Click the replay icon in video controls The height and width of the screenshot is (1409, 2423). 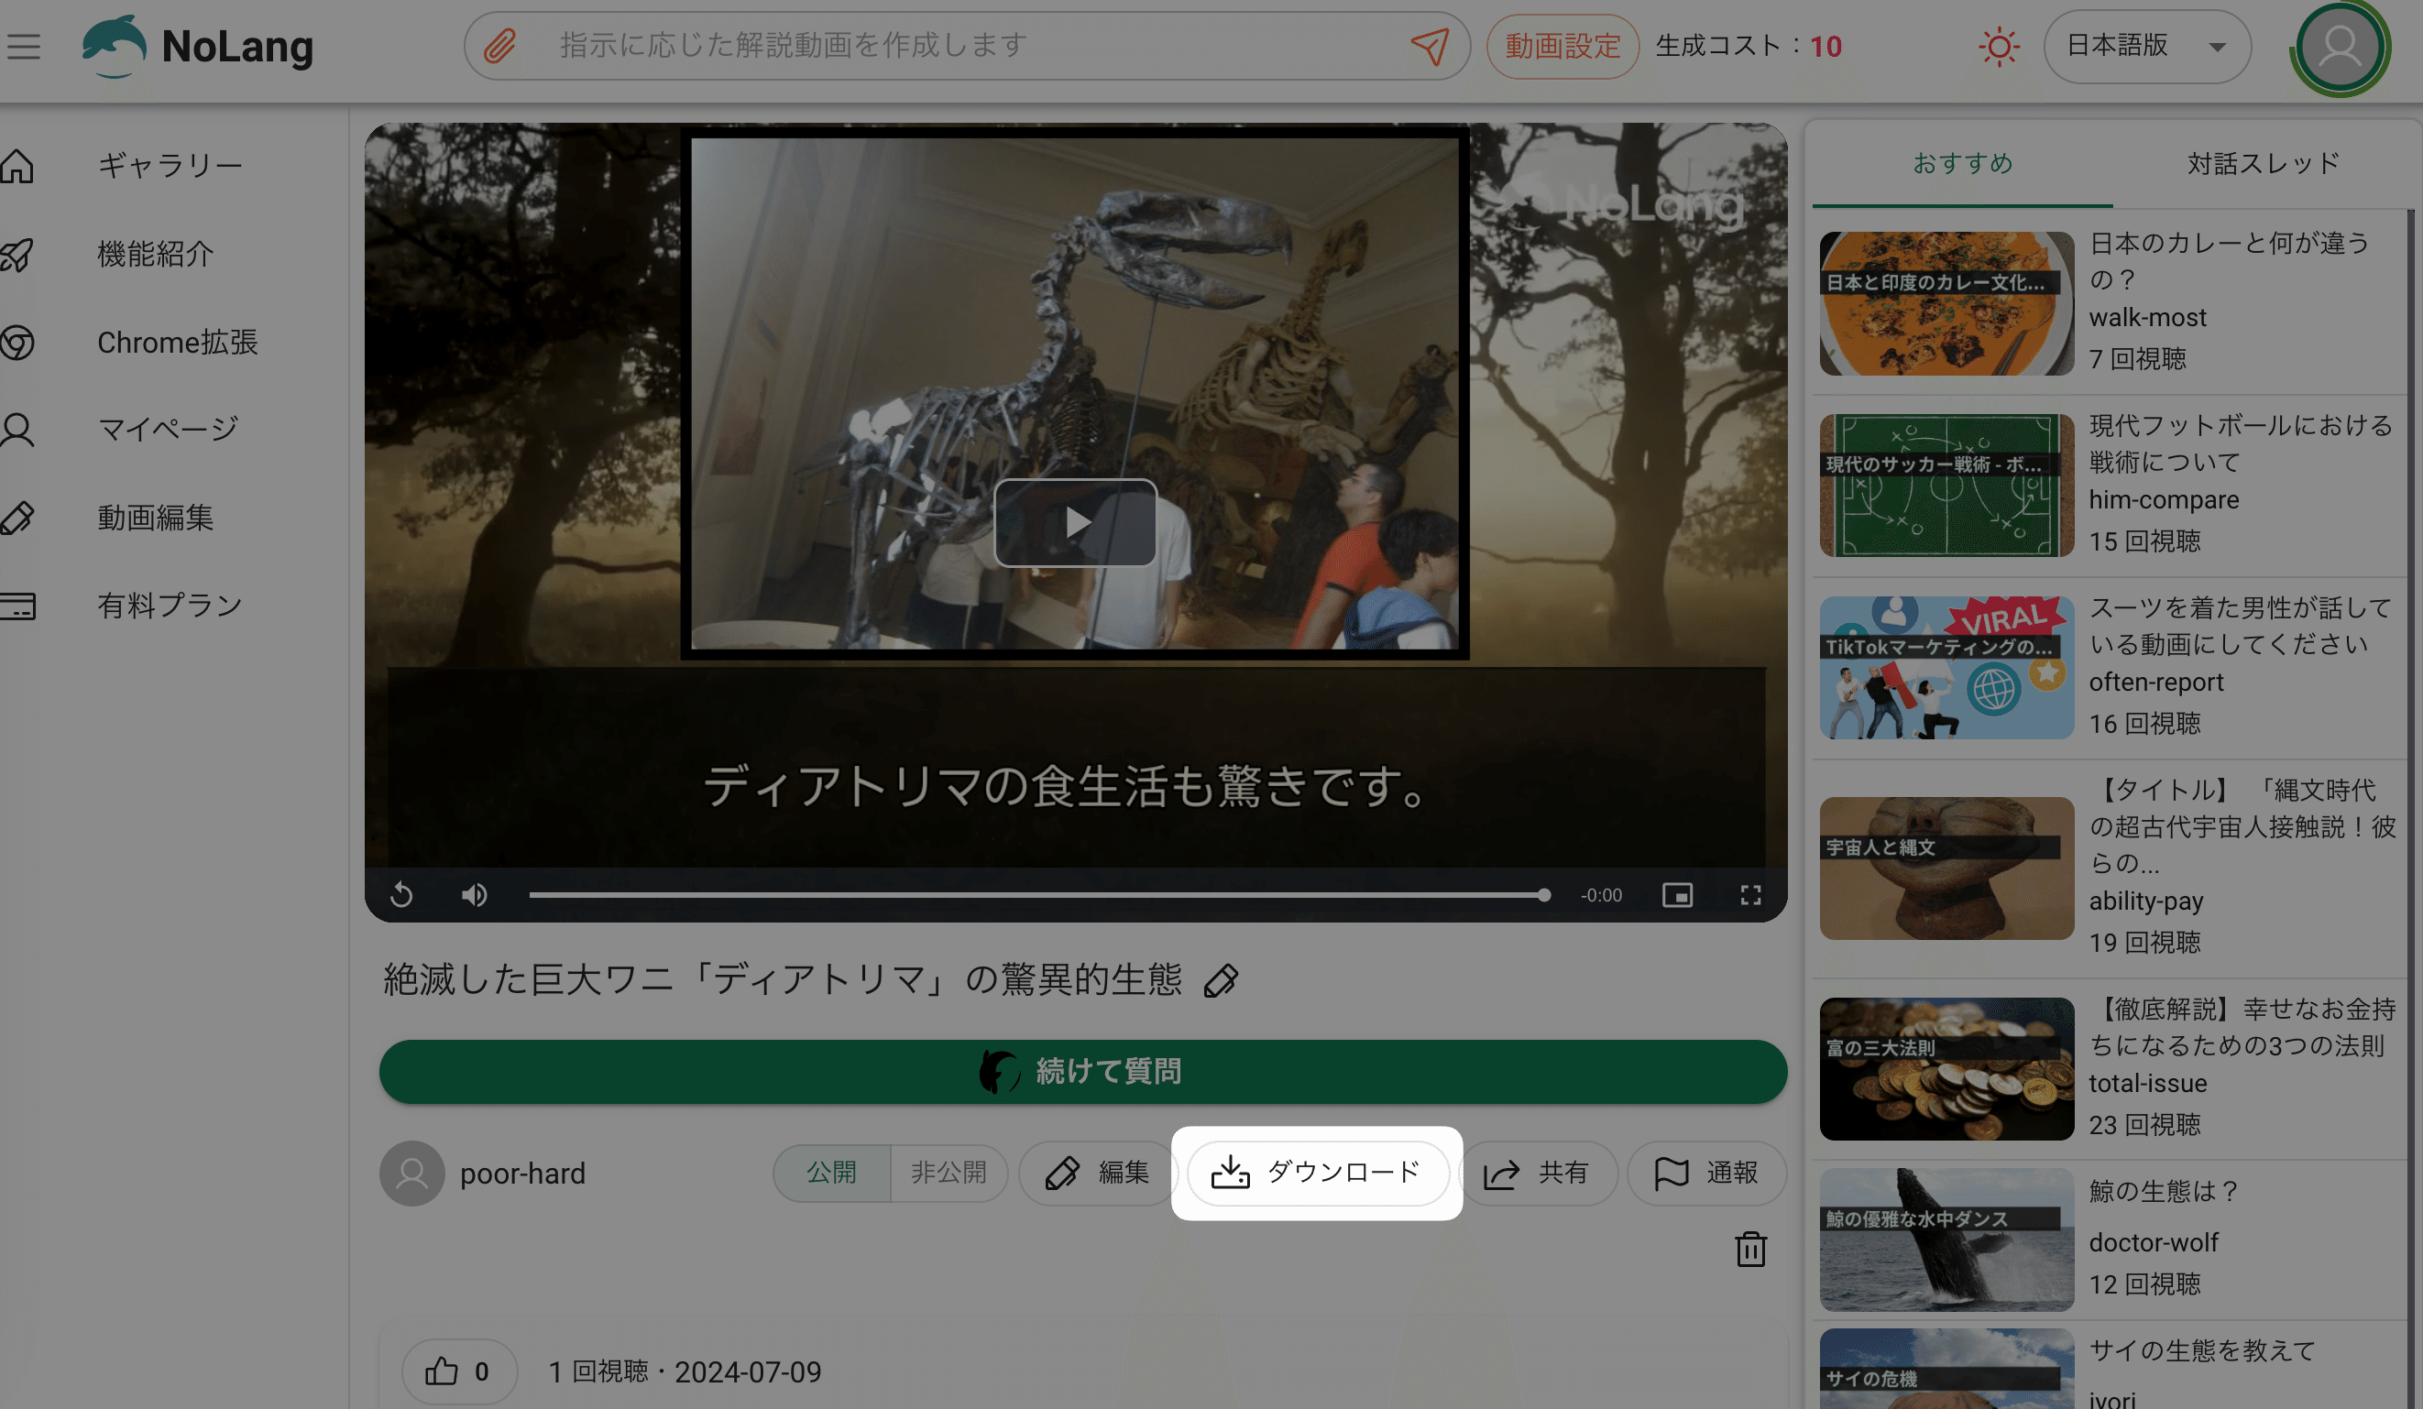coord(402,895)
